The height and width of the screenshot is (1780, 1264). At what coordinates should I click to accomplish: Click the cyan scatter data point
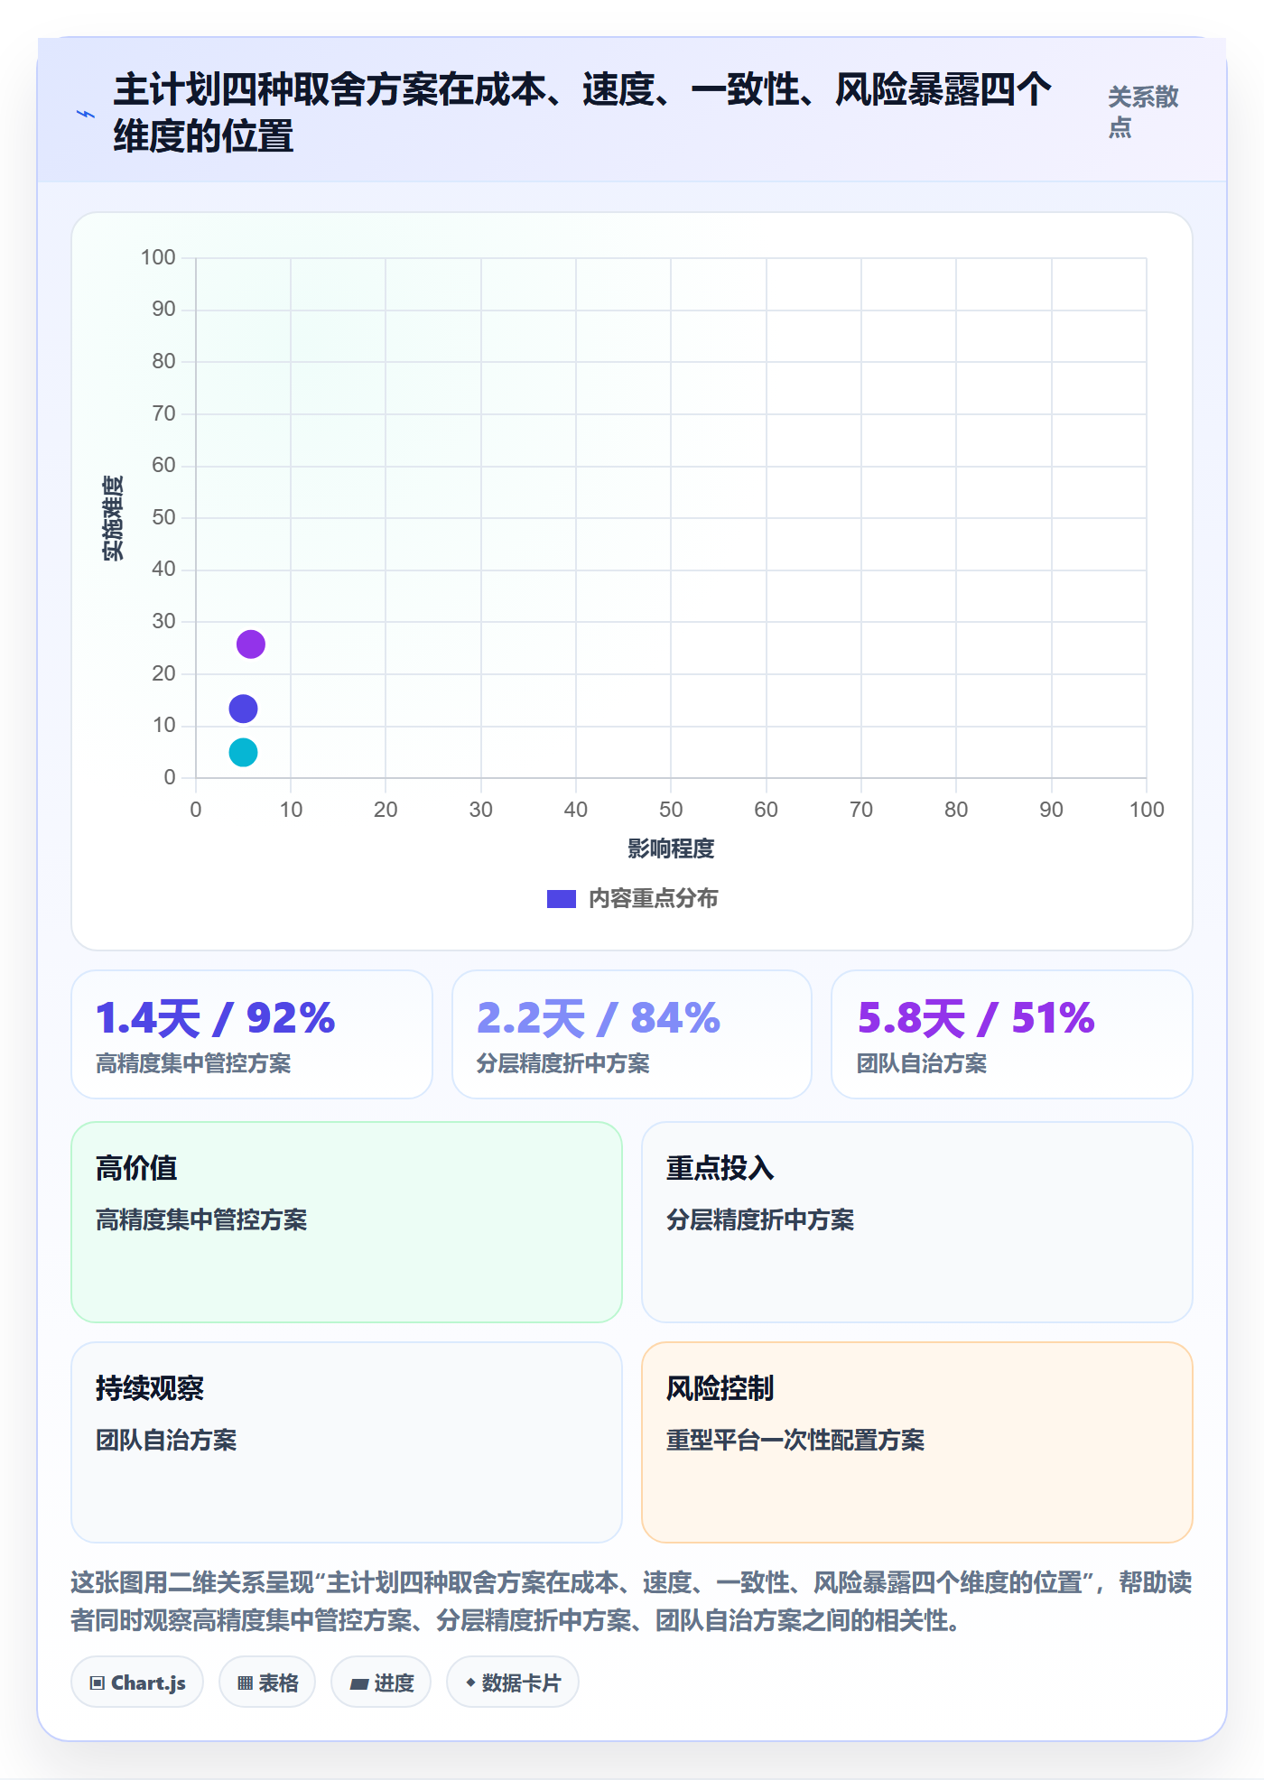tap(243, 752)
